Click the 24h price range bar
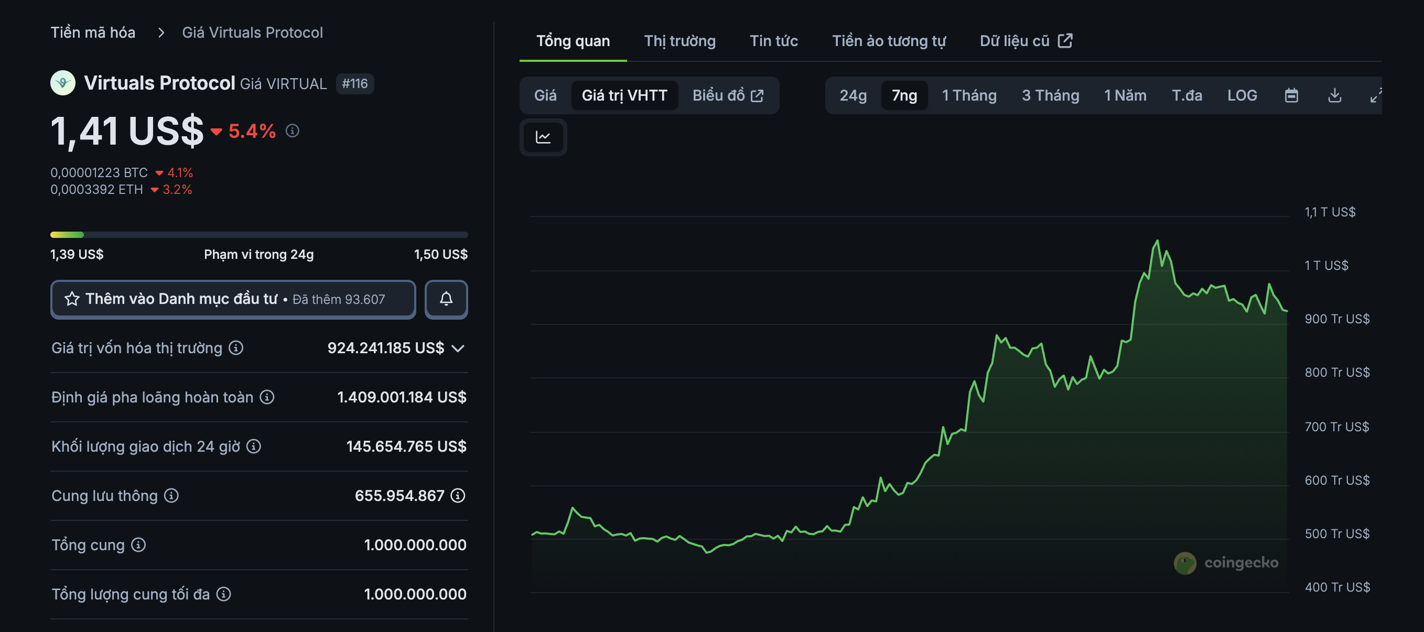Image resolution: width=1424 pixels, height=632 pixels. click(x=258, y=235)
